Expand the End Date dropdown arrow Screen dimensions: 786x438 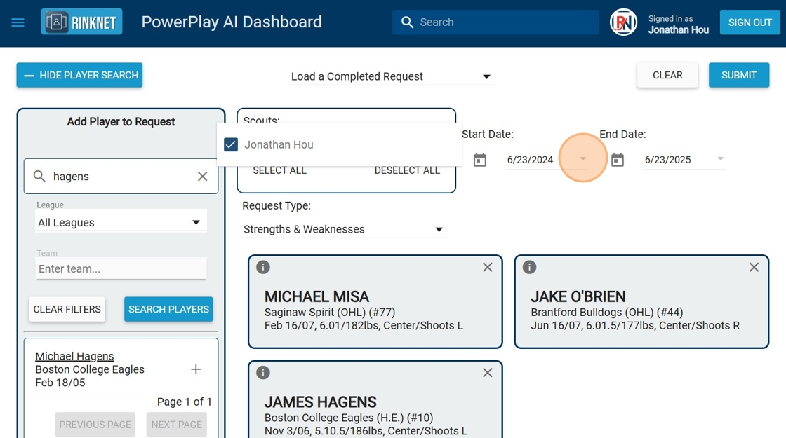pyautogui.click(x=720, y=158)
